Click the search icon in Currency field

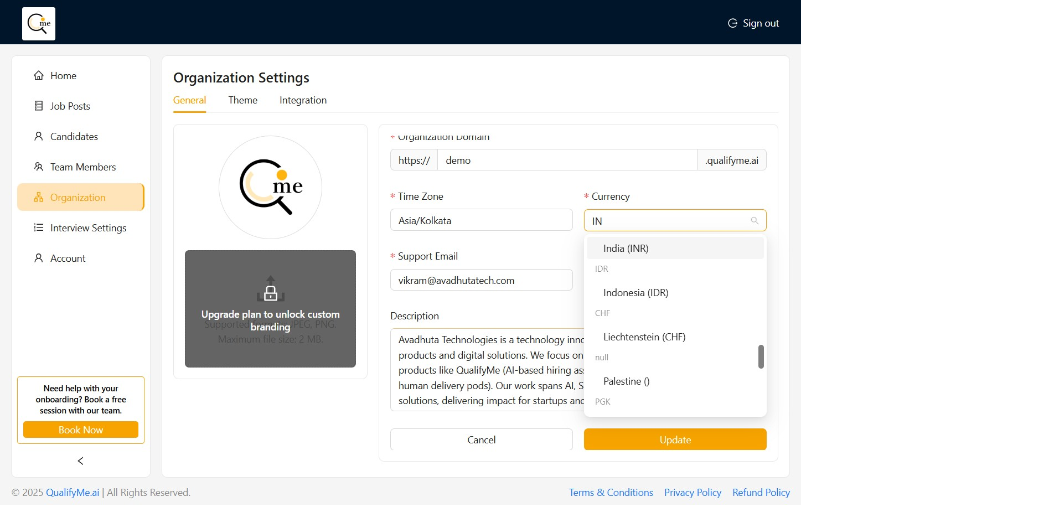click(x=754, y=221)
